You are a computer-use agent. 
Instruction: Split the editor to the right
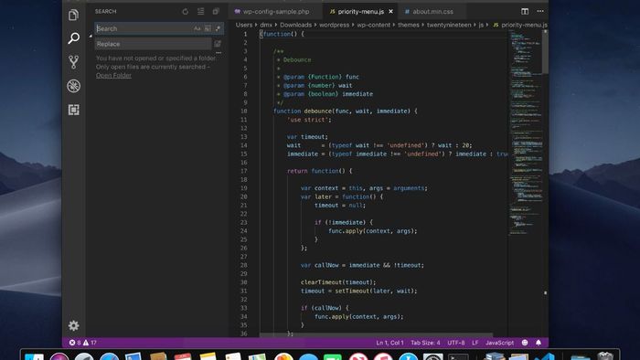(x=525, y=11)
